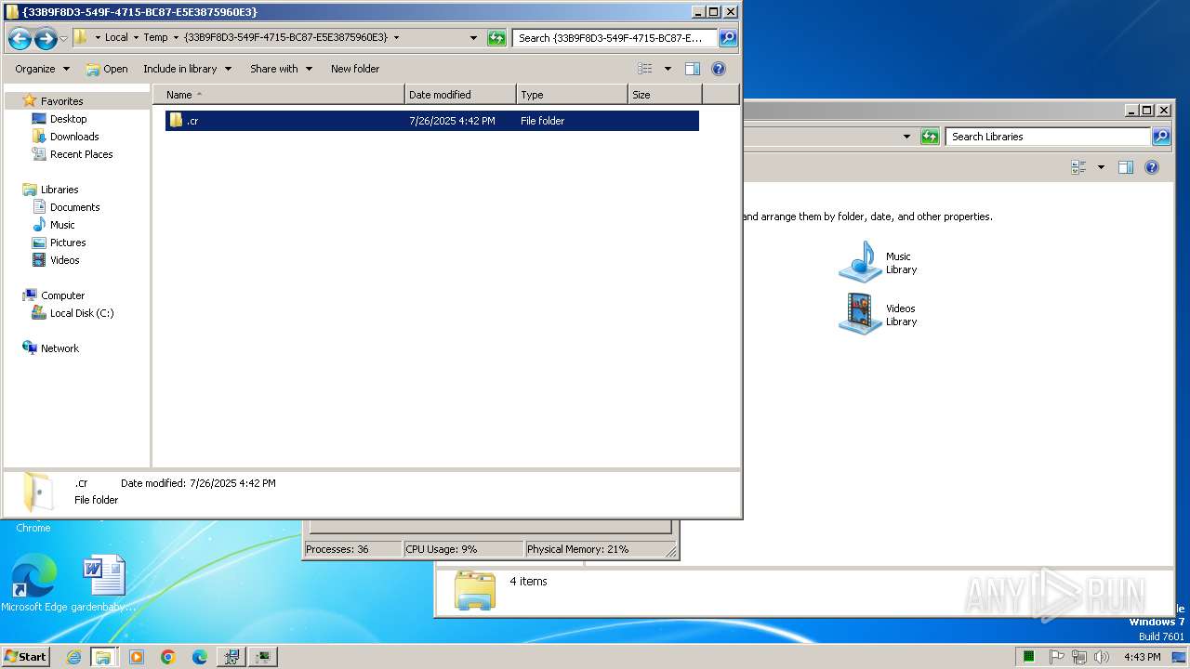The width and height of the screenshot is (1190, 669).
Task: Toggle preview pane in Libraries window
Action: (x=1126, y=167)
